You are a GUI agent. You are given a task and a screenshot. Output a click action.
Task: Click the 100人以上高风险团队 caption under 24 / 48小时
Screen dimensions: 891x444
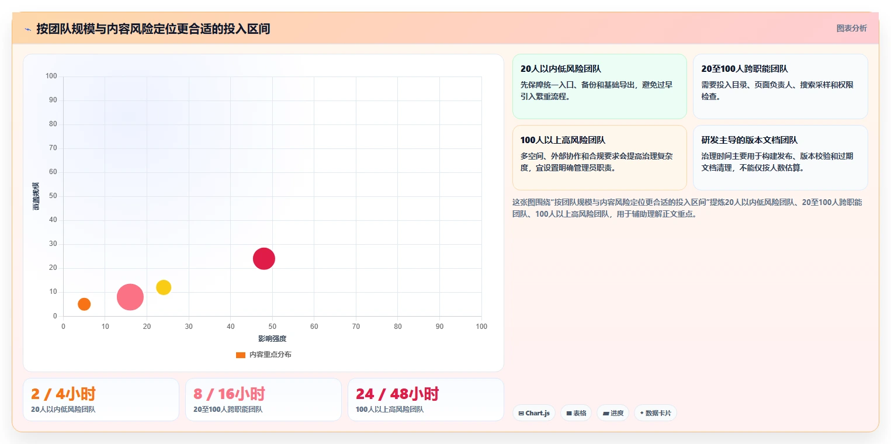(x=390, y=410)
